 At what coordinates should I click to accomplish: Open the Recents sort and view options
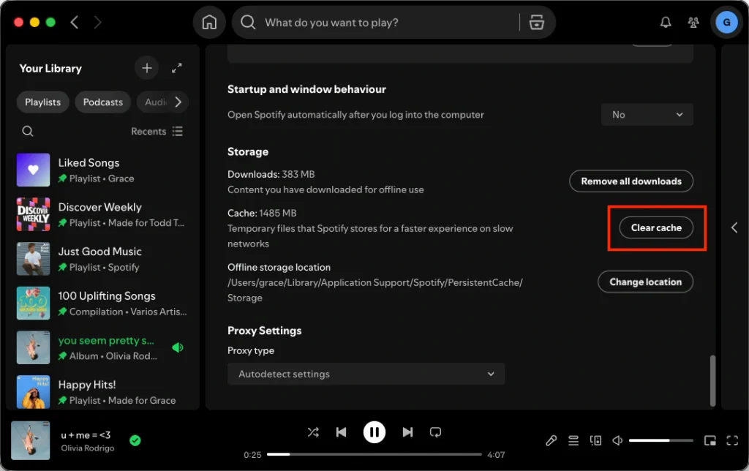tap(157, 132)
